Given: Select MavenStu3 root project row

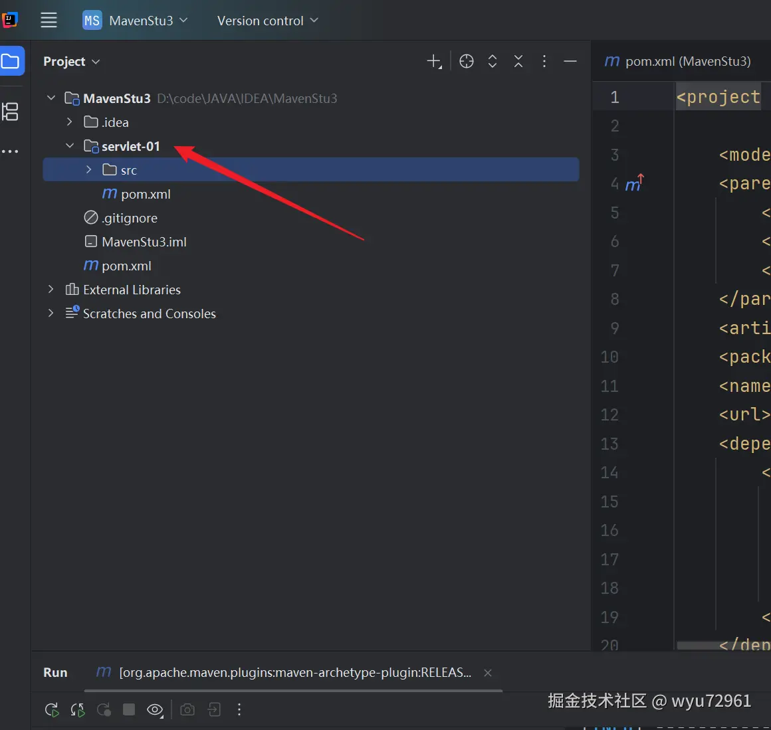Looking at the screenshot, I should point(201,98).
